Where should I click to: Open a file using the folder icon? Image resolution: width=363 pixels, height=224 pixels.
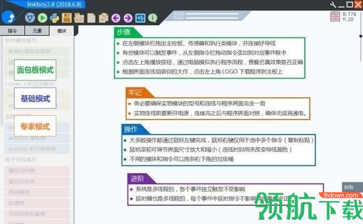point(79,18)
